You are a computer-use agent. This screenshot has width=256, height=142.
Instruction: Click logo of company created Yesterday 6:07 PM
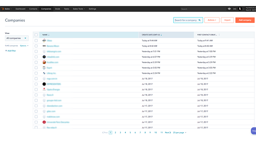44,57
